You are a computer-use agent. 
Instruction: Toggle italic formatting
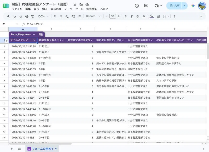[132, 16]
